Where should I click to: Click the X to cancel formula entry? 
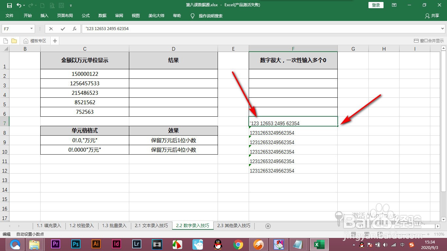pos(51,29)
